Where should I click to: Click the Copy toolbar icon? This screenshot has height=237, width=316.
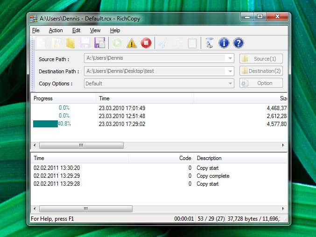tap(177, 43)
